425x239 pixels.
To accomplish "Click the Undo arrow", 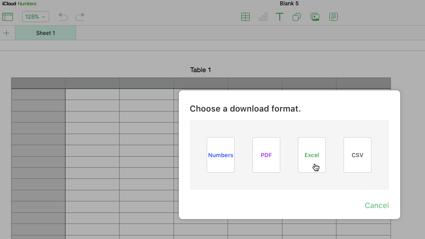I will (x=63, y=17).
